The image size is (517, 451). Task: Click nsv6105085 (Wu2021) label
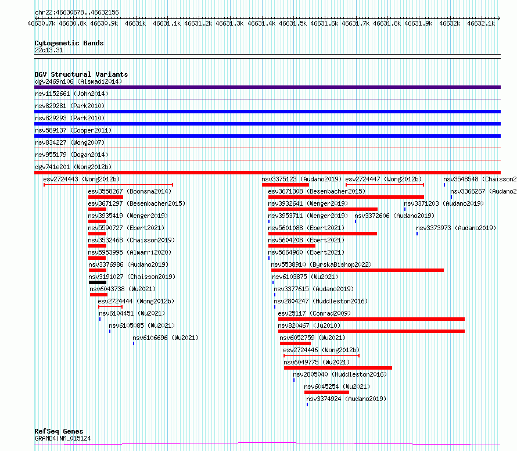(142, 325)
